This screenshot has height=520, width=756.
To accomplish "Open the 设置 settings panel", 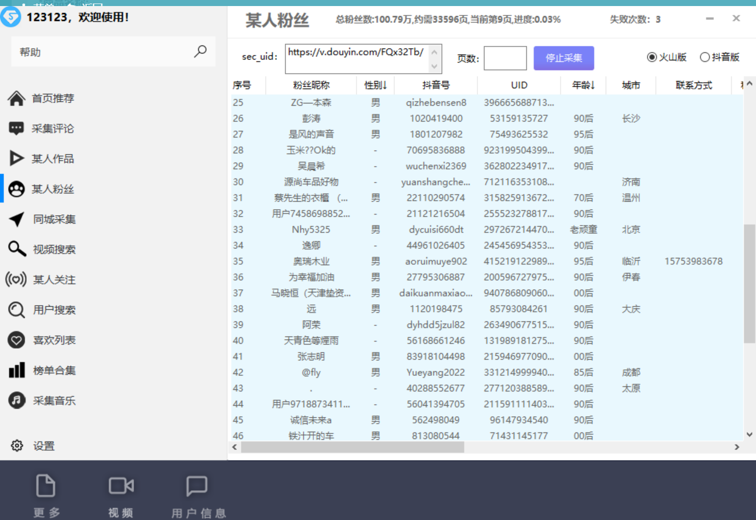I will 43,445.
